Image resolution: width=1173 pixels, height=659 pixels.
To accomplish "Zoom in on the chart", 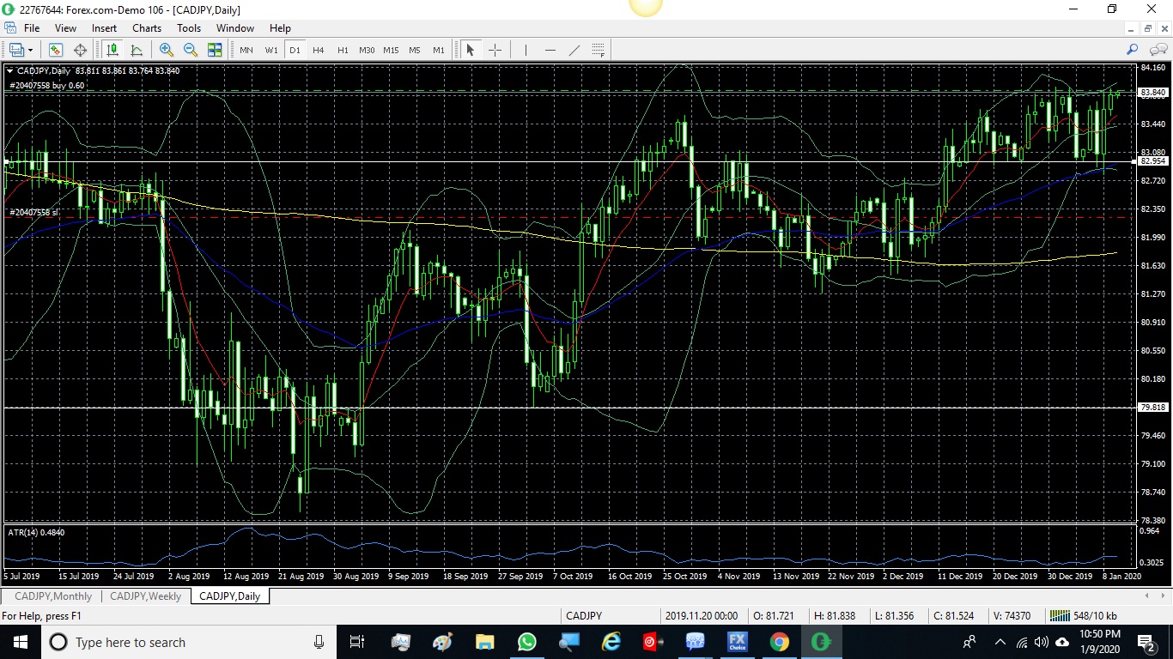I will [167, 50].
